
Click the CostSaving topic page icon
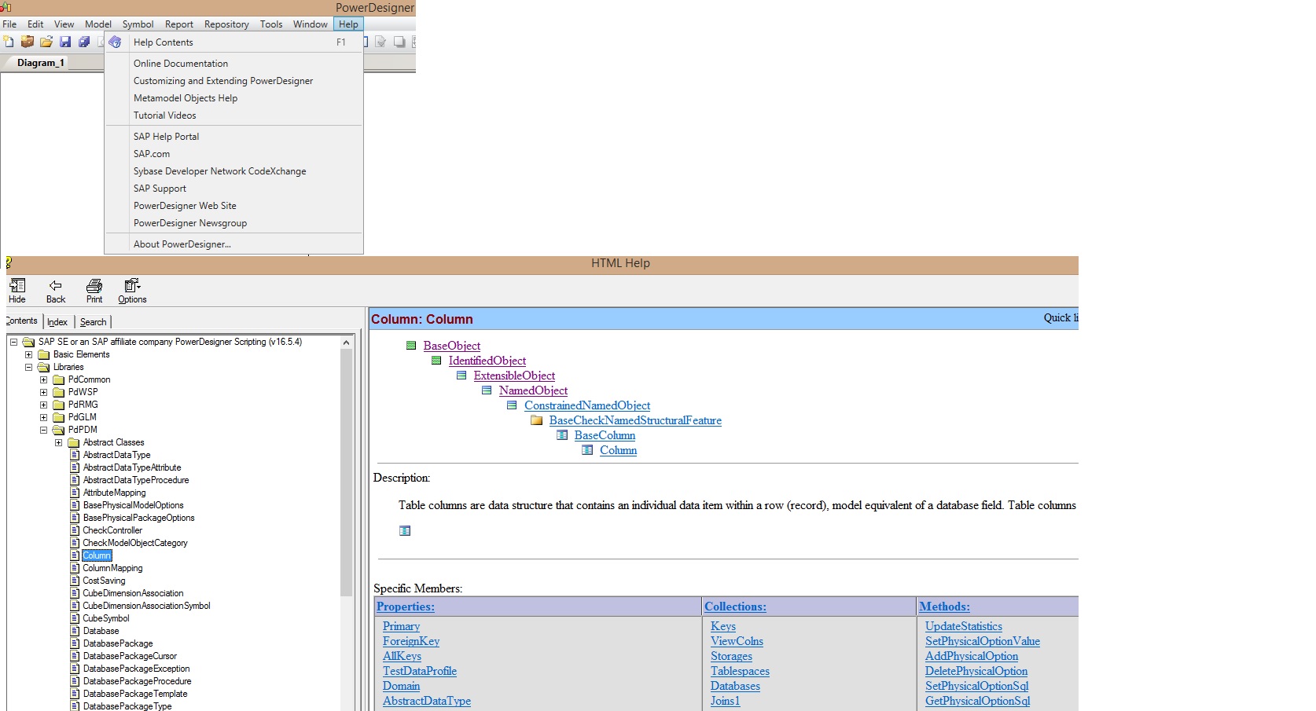pyautogui.click(x=75, y=581)
